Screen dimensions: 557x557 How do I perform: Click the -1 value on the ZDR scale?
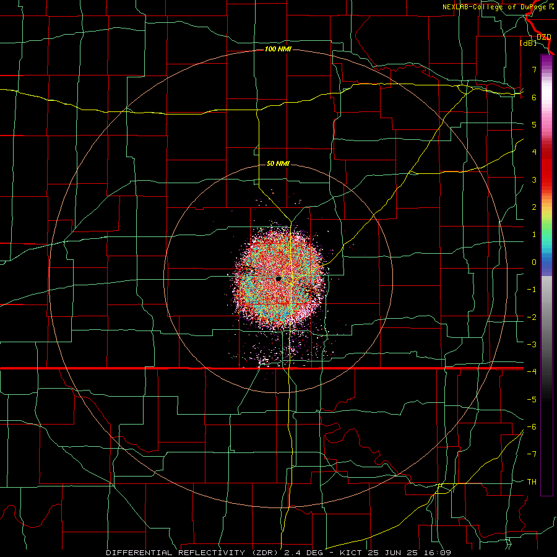[532, 290]
